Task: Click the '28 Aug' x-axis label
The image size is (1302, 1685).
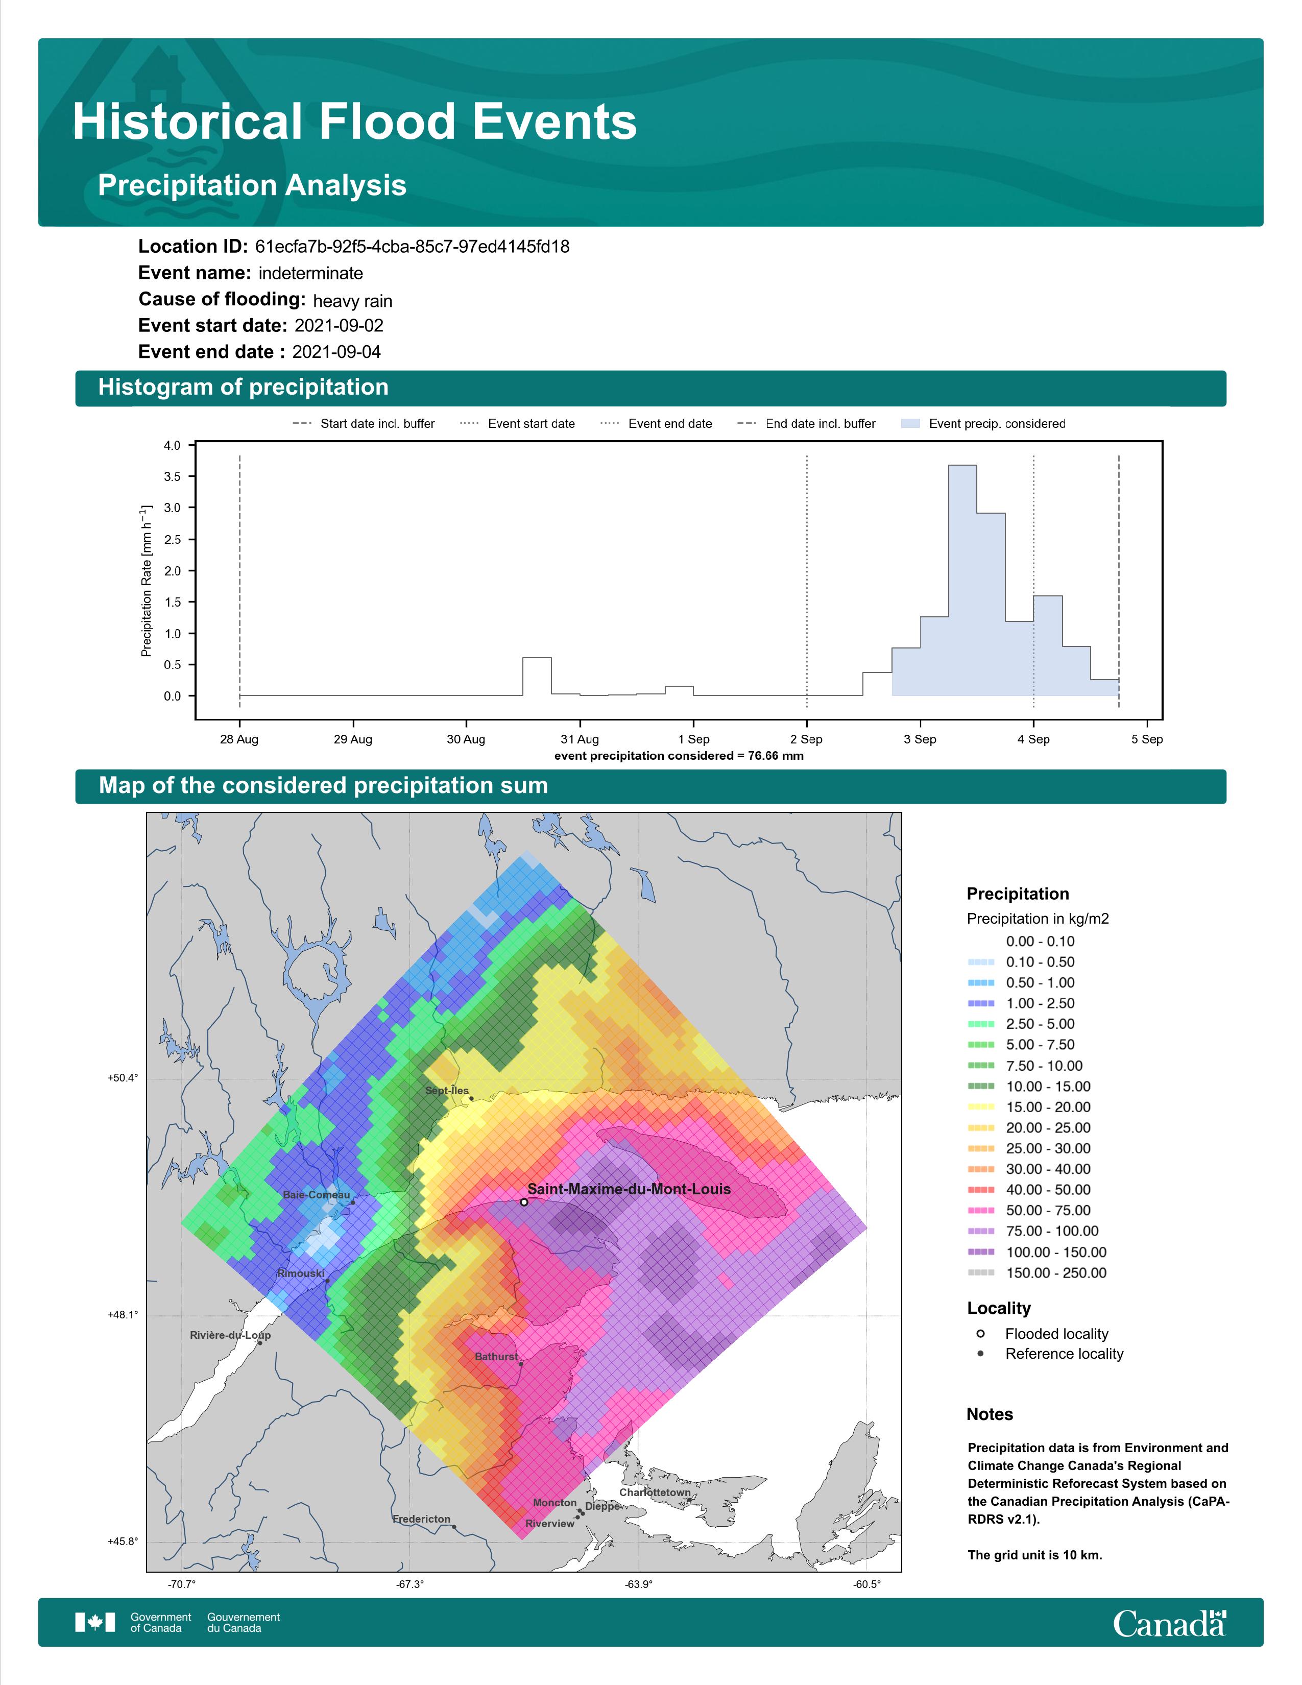Action: [x=239, y=739]
